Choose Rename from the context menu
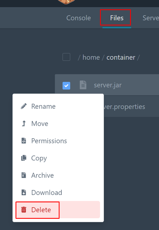 click(58, 106)
